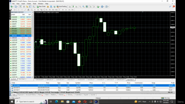Show the Navigator panel icon

pyautogui.click(x=27, y=7)
